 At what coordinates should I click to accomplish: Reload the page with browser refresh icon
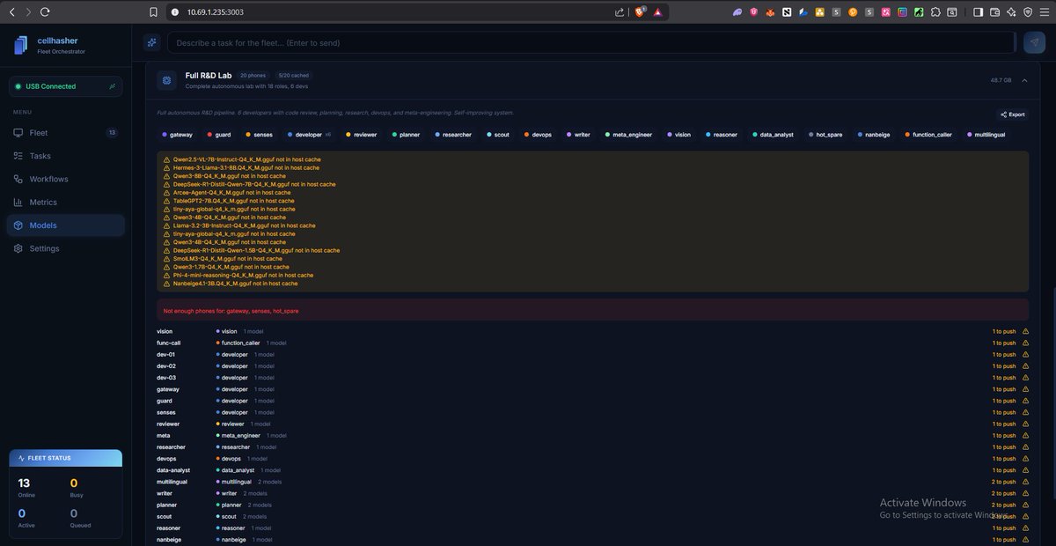pyautogui.click(x=45, y=11)
